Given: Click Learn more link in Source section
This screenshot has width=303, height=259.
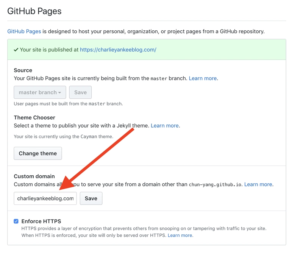Looking at the screenshot, I should (x=203, y=78).
